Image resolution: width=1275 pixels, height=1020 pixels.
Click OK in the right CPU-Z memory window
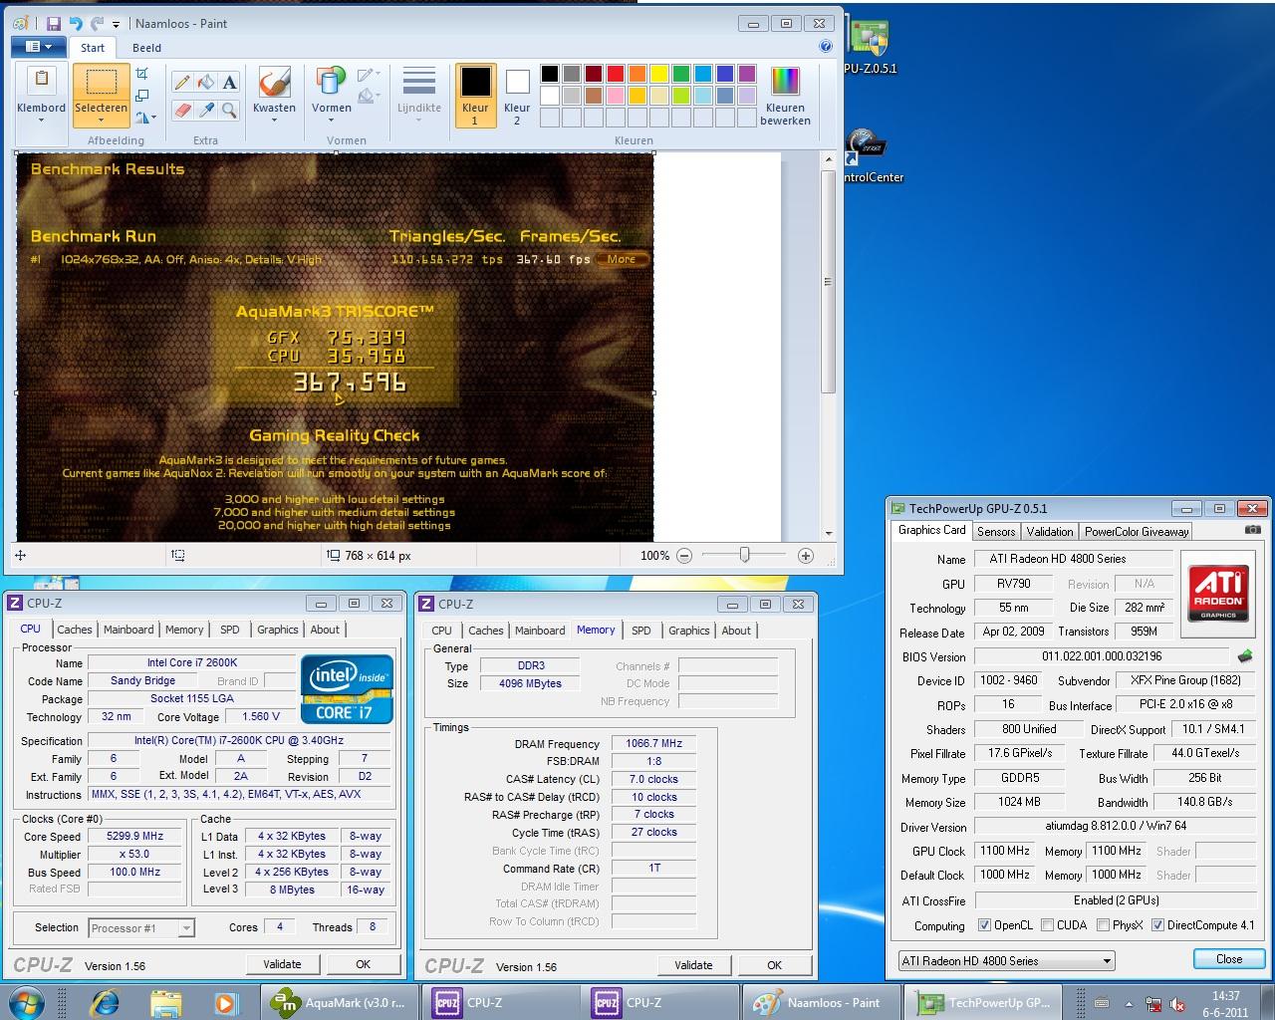[774, 965]
